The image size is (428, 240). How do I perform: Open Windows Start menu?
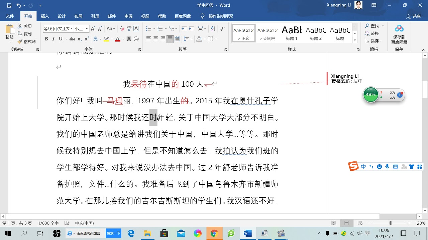8,233
